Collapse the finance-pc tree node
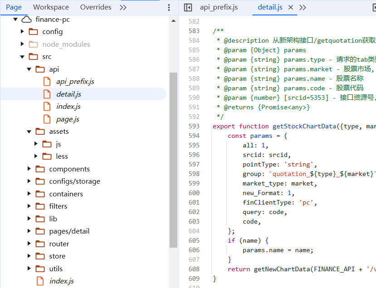The image size is (376, 288). click(x=15, y=19)
